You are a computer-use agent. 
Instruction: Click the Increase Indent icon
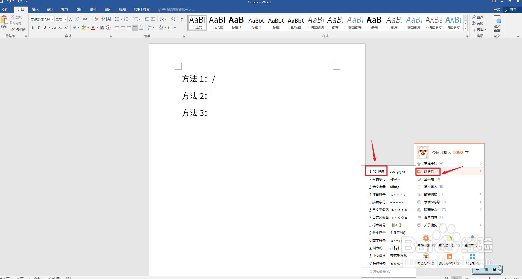tap(153, 19)
